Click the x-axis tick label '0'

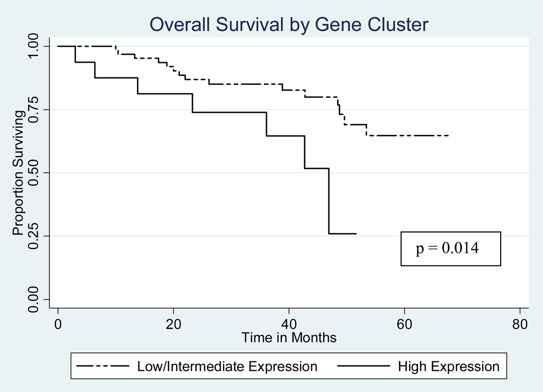(x=58, y=325)
